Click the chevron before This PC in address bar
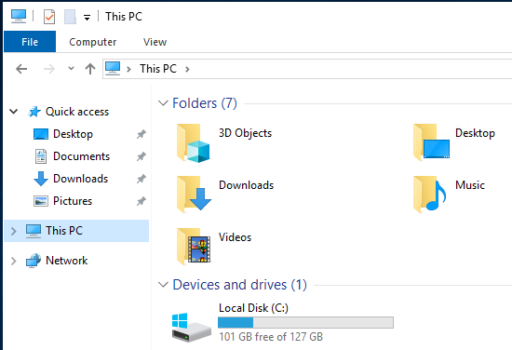Viewport: 512px width, 350px height. tap(128, 69)
